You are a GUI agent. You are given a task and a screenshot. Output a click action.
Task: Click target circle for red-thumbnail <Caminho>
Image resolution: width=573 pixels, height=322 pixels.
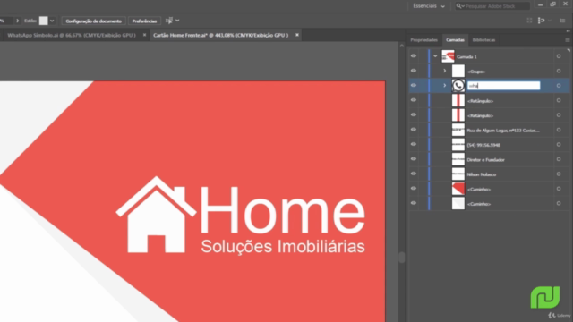559,189
